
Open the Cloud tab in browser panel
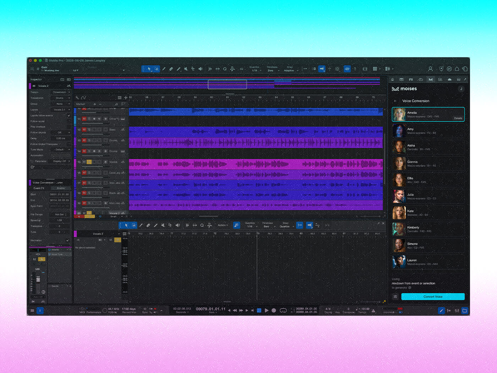449,80
